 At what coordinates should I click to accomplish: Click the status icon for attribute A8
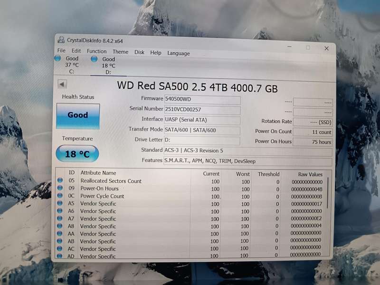click(60, 226)
